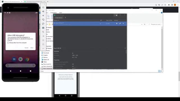Open emulator extended controls via three dots
Image resolution: width=180 pixels, height=101 pixels.
click(43, 49)
